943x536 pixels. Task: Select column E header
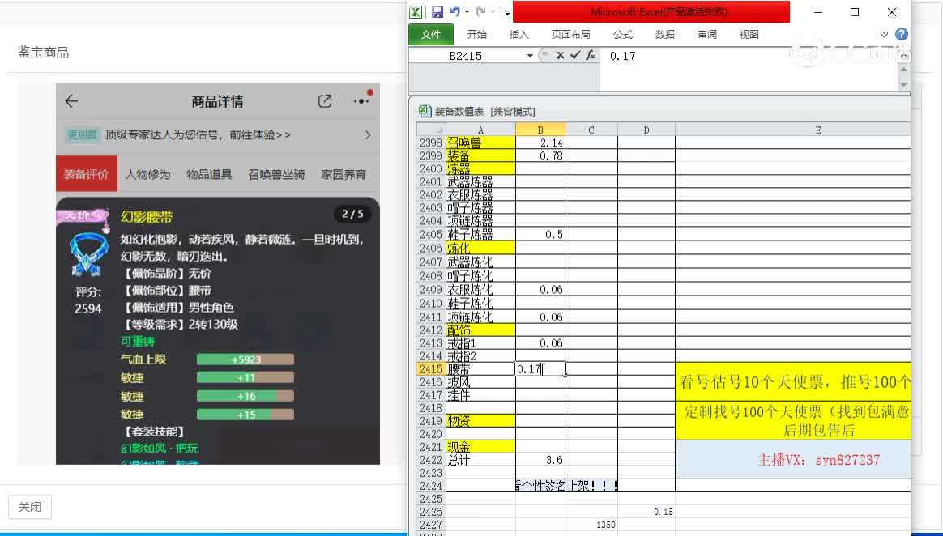point(792,130)
